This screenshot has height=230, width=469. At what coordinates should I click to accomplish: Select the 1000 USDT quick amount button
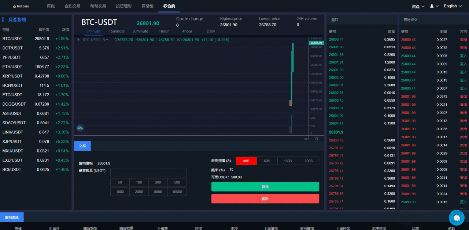[120, 191]
